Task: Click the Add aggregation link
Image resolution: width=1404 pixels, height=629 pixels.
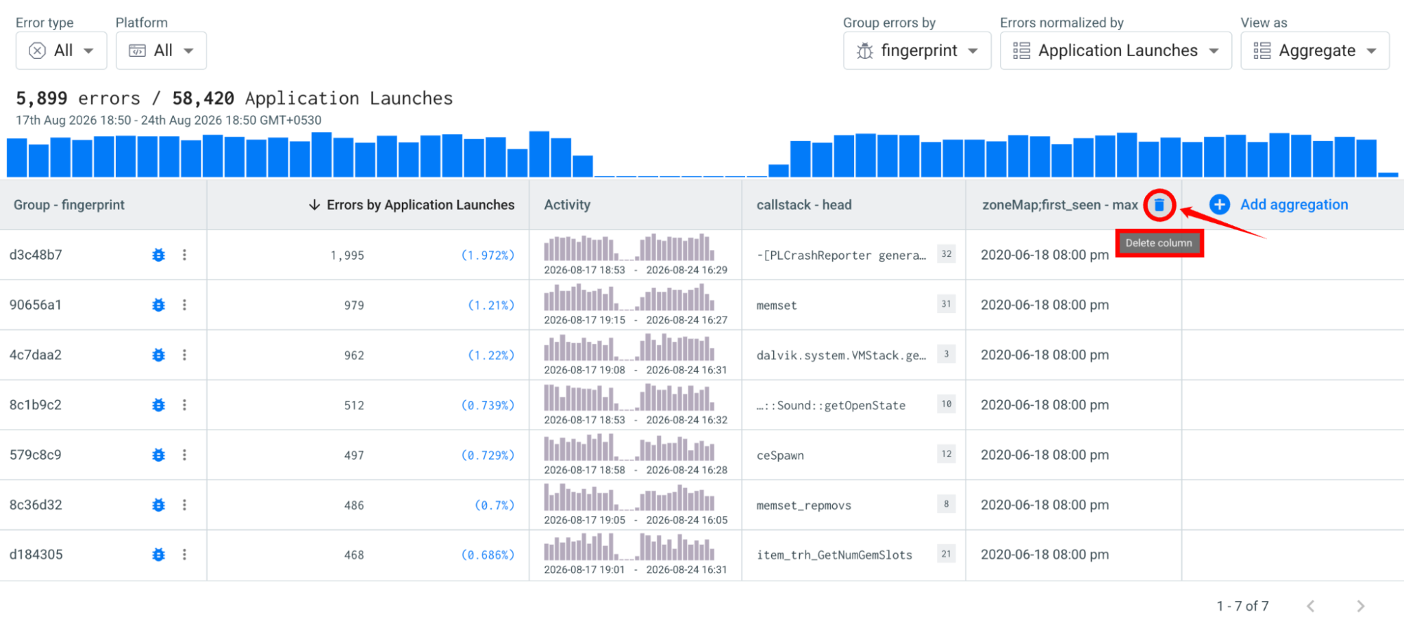Action: pyautogui.click(x=1294, y=204)
